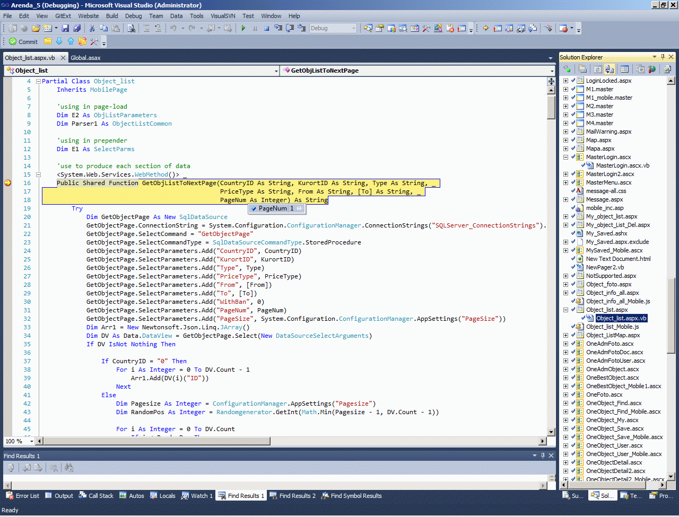Click the Undo arrow icon
679x517 pixels.
[173, 28]
